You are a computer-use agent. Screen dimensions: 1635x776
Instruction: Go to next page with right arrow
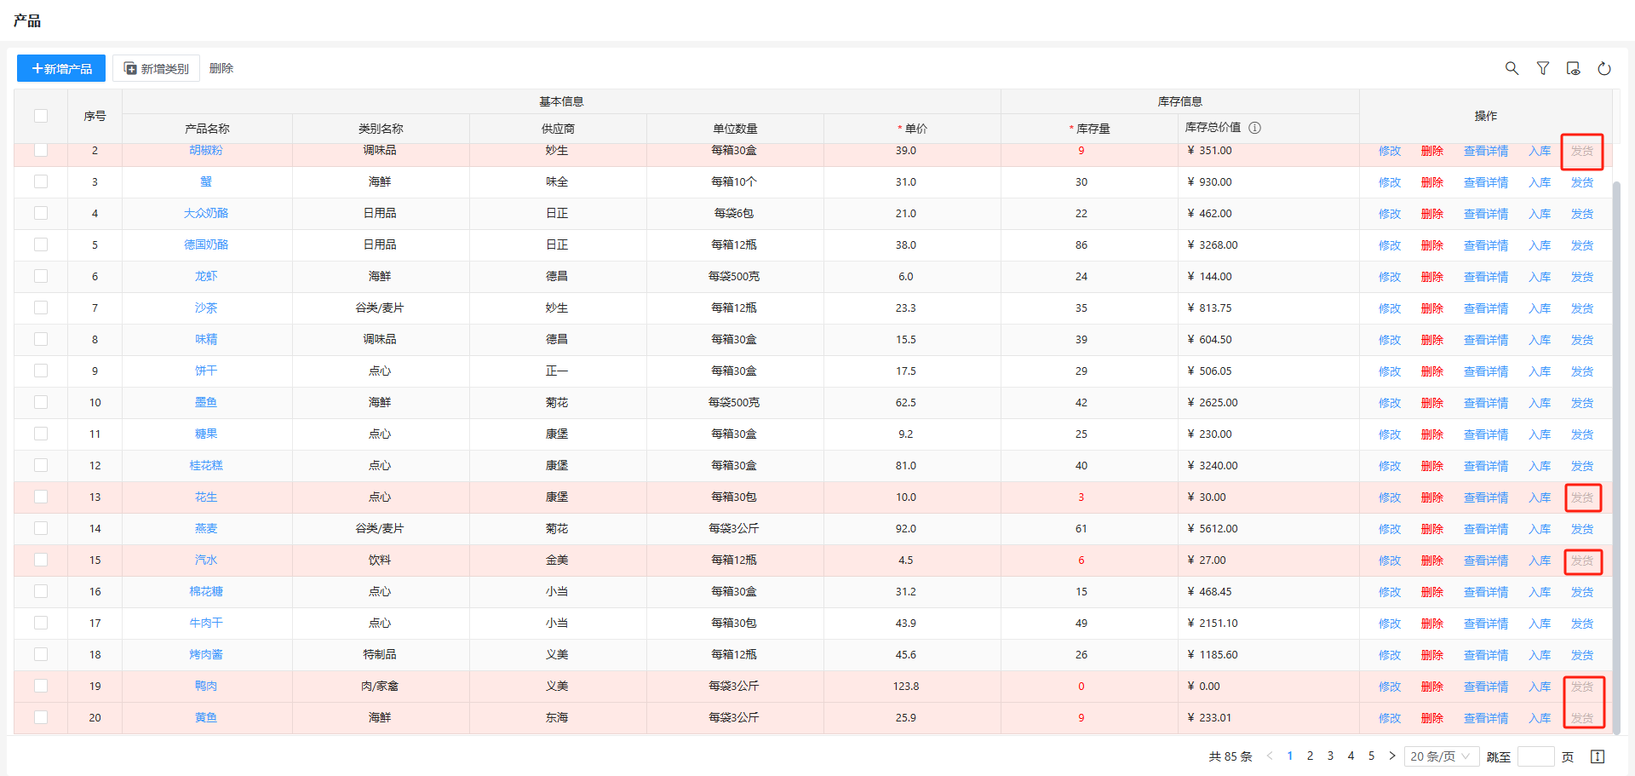coord(1392,756)
